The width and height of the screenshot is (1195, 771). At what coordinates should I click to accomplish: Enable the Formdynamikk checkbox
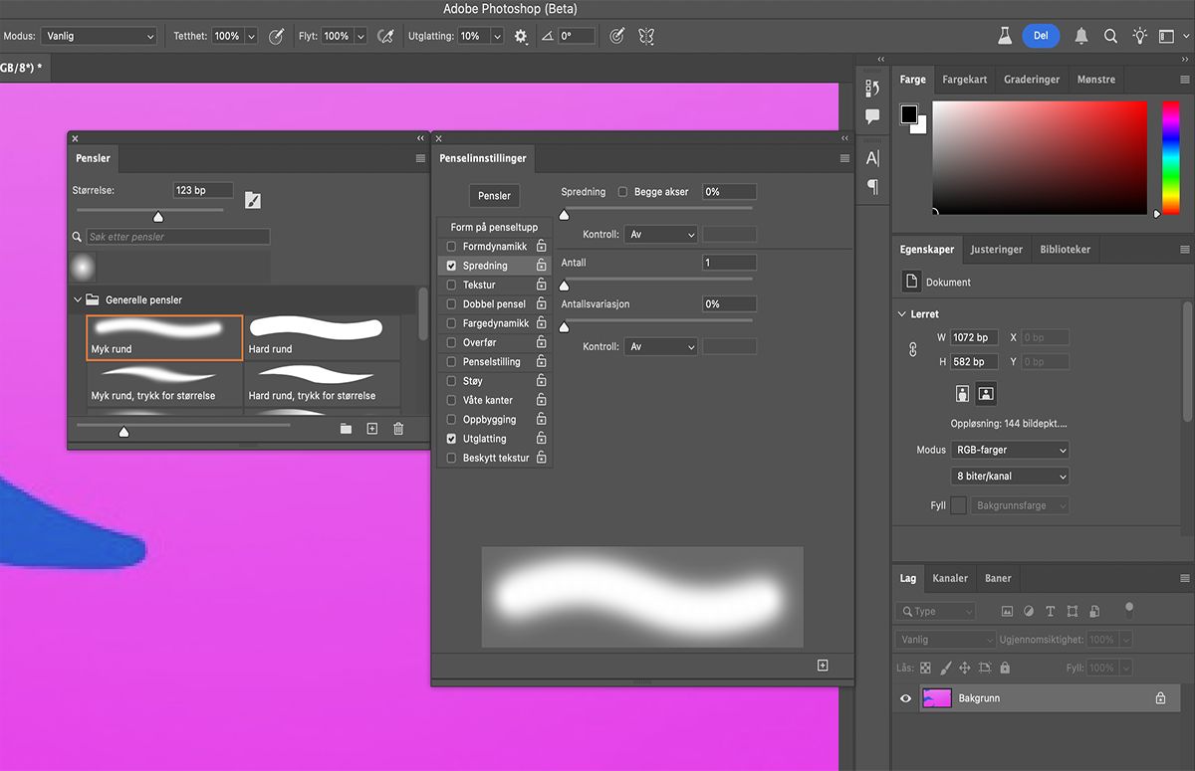pyautogui.click(x=451, y=247)
